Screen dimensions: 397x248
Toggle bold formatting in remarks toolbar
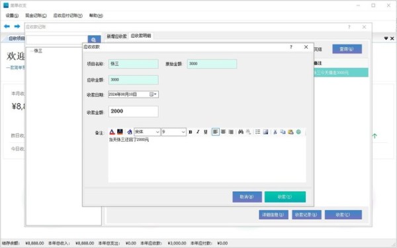pos(191,132)
